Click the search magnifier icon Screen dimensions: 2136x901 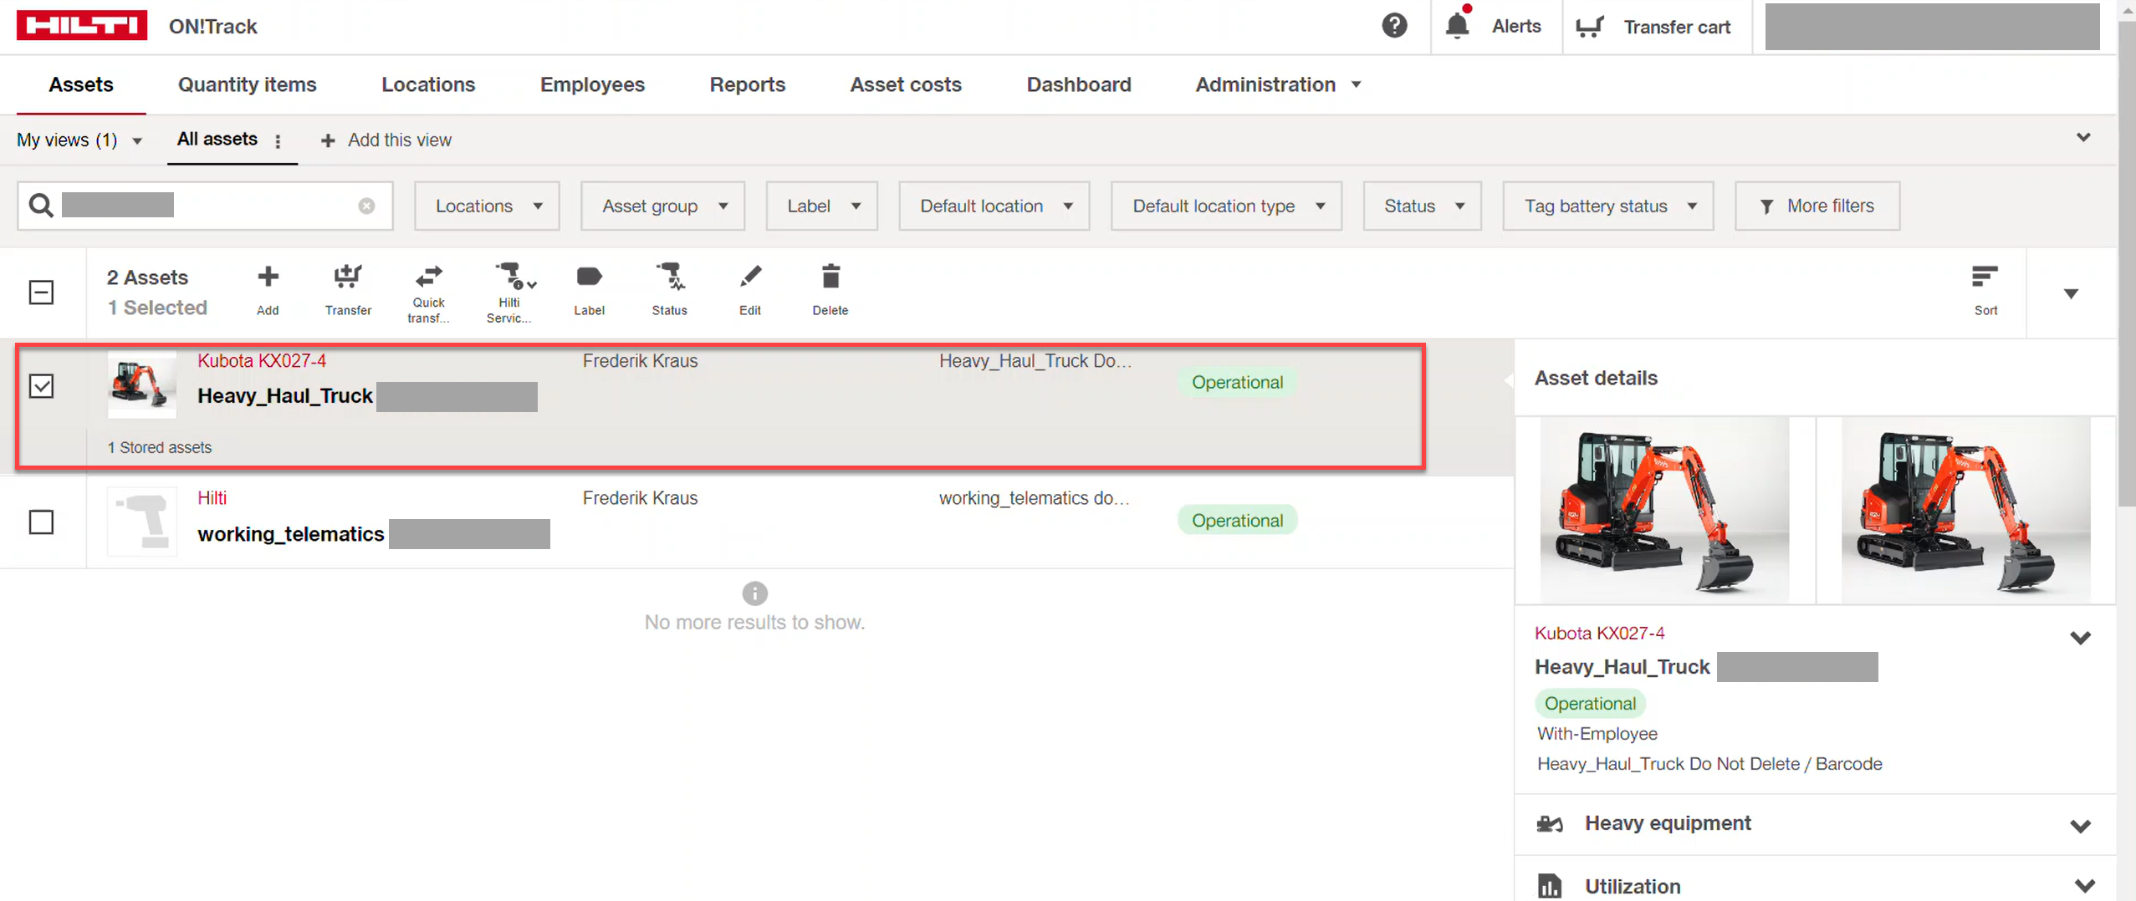click(41, 206)
